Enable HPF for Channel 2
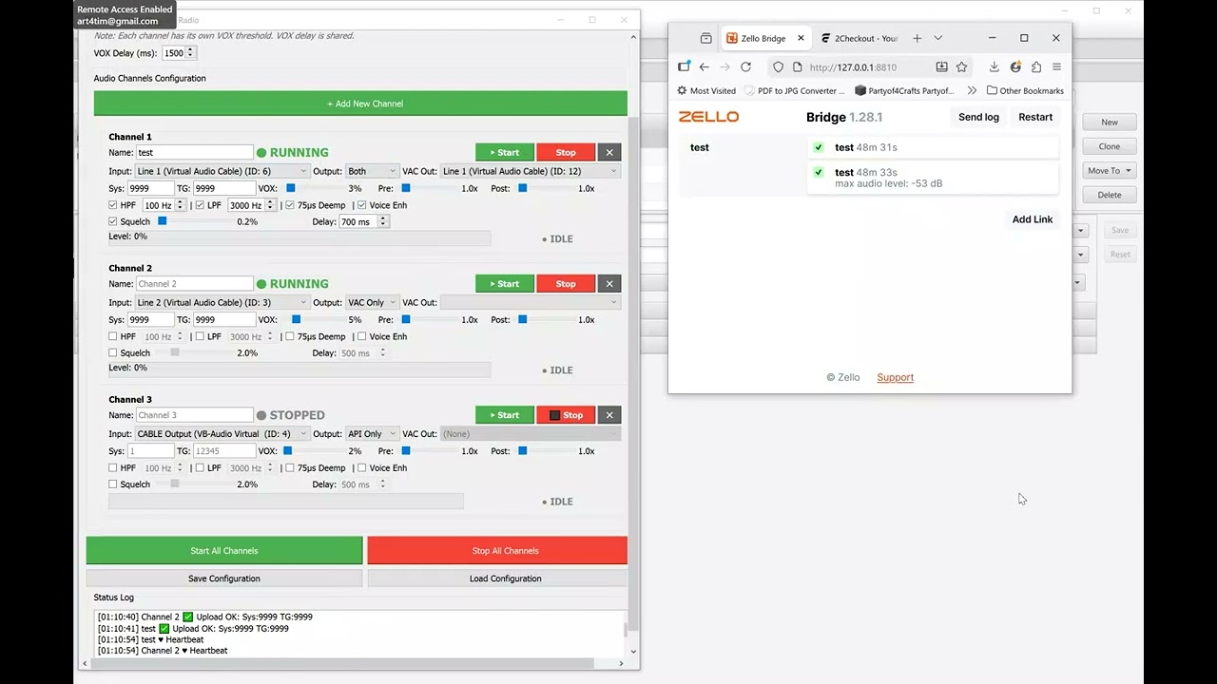This screenshot has width=1217, height=684. coord(113,336)
